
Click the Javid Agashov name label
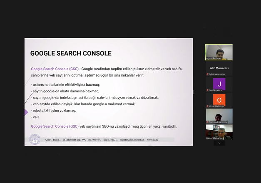pos(216,90)
